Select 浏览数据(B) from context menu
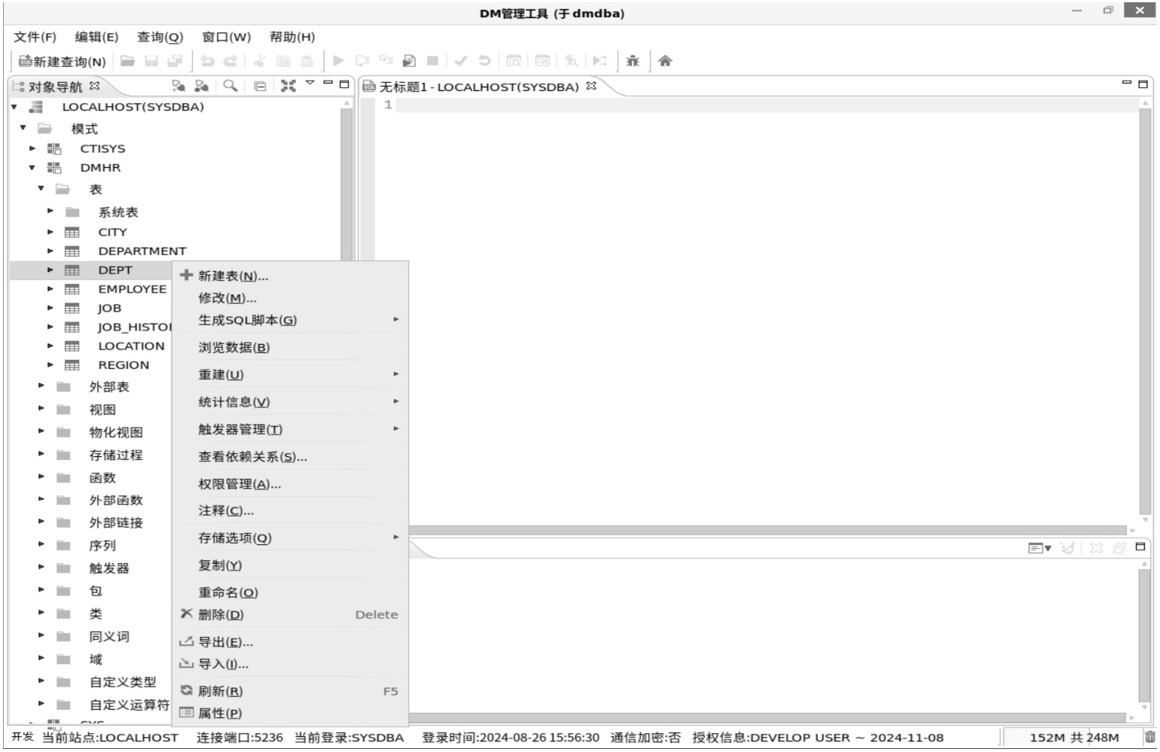The image size is (1160, 752). (234, 348)
